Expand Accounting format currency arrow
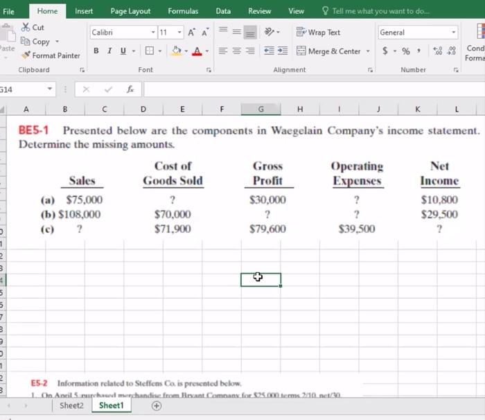This screenshot has width=485, height=420. 395,51
